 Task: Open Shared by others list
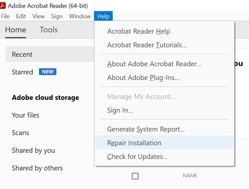click(x=37, y=168)
